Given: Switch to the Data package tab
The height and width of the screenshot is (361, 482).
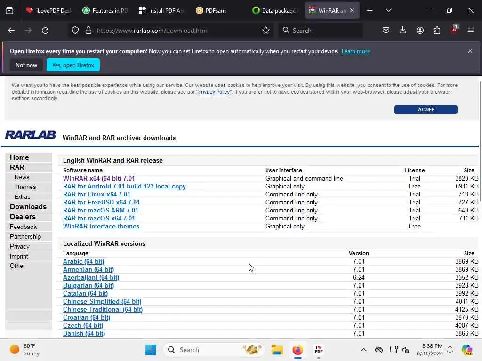Looking at the screenshot, I should click(x=275, y=11).
